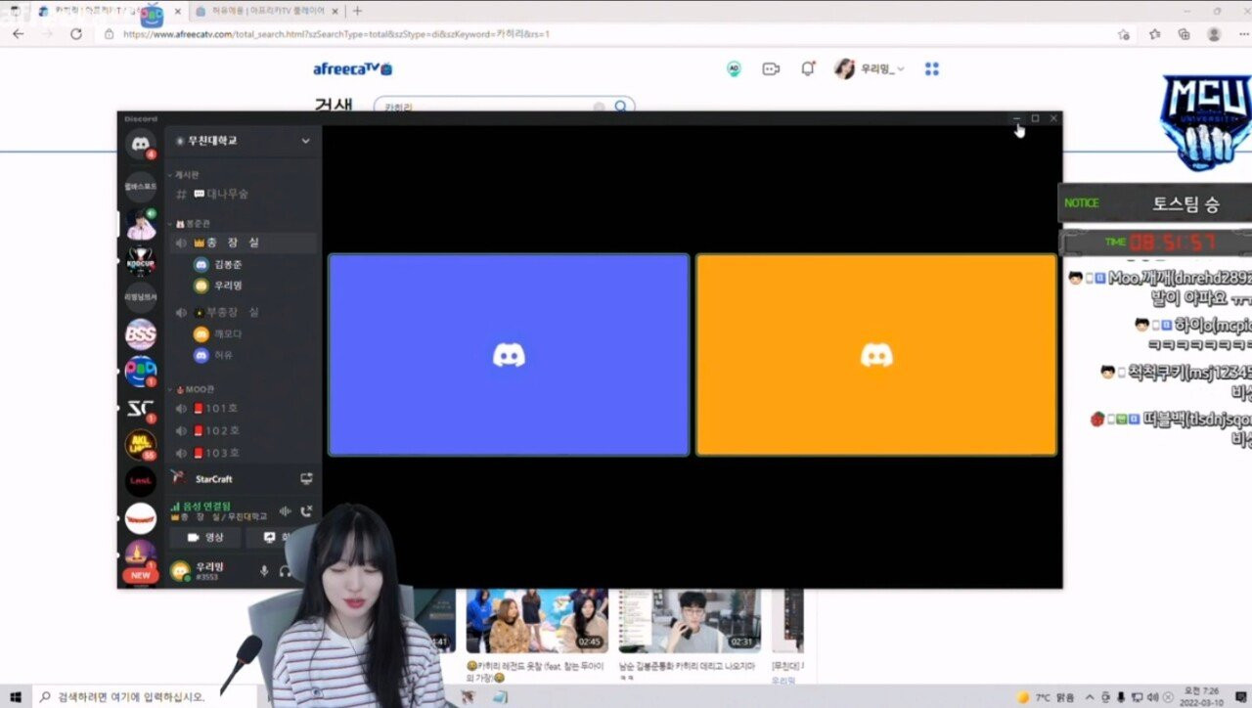1252x708 pixels.
Task: Open a new browser tab
Action: (x=357, y=11)
